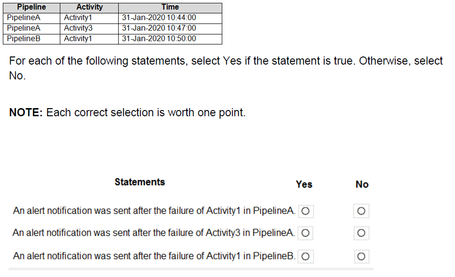The width and height of the screenshot is (455, 277).
Task: Choose Yes for Activity3 in PipelineA statement
Action: coord(306,233)
